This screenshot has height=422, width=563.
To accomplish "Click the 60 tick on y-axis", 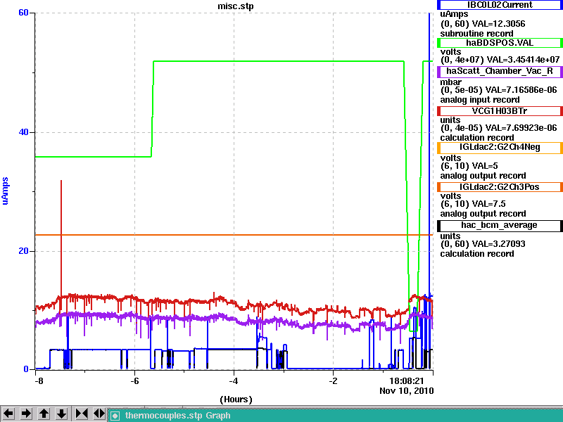I will 23,13.
